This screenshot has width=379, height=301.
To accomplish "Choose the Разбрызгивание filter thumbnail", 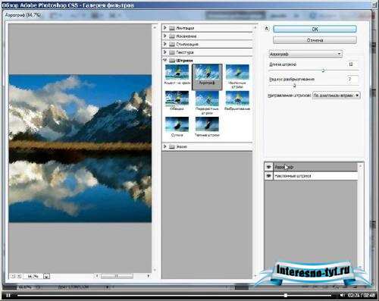I will (237, 101).
